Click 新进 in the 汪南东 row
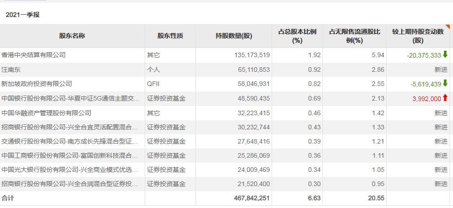 tap(441, 69)
